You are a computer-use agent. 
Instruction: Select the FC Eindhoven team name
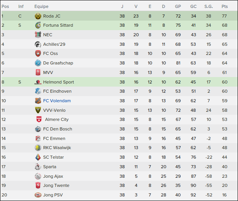(57, 91)
